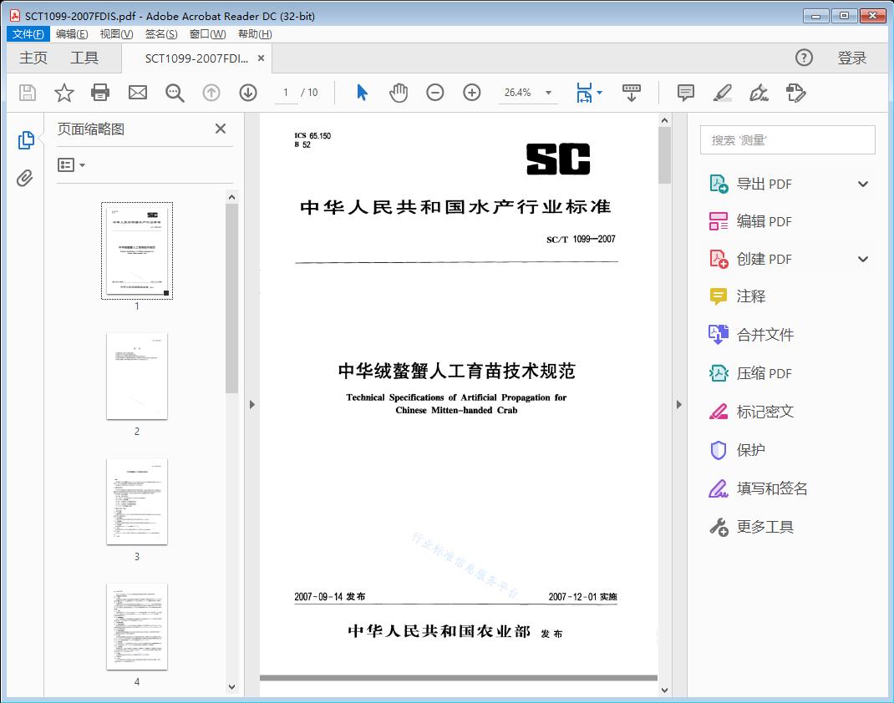Open the 26.4% zoom level dropdown
This screenshot has width=894, height=703.
[548, 93]
